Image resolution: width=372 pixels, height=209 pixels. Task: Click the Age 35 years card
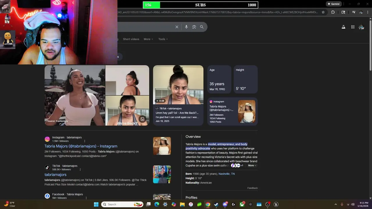tap(219, 79)
